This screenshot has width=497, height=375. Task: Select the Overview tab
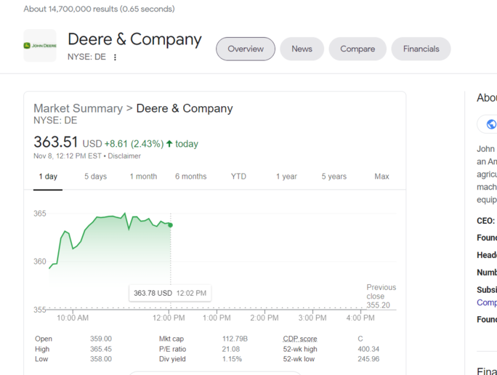(246, 49)
